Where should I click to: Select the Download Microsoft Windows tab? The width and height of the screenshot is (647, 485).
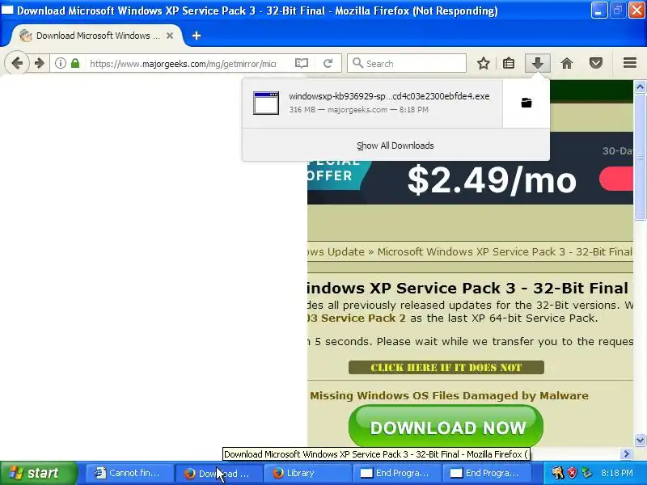[x=95, y=36]
